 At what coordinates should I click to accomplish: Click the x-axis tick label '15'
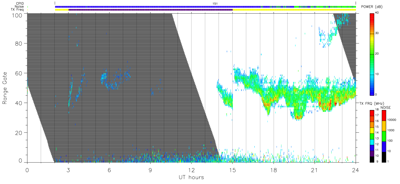(x=233, y=170)
